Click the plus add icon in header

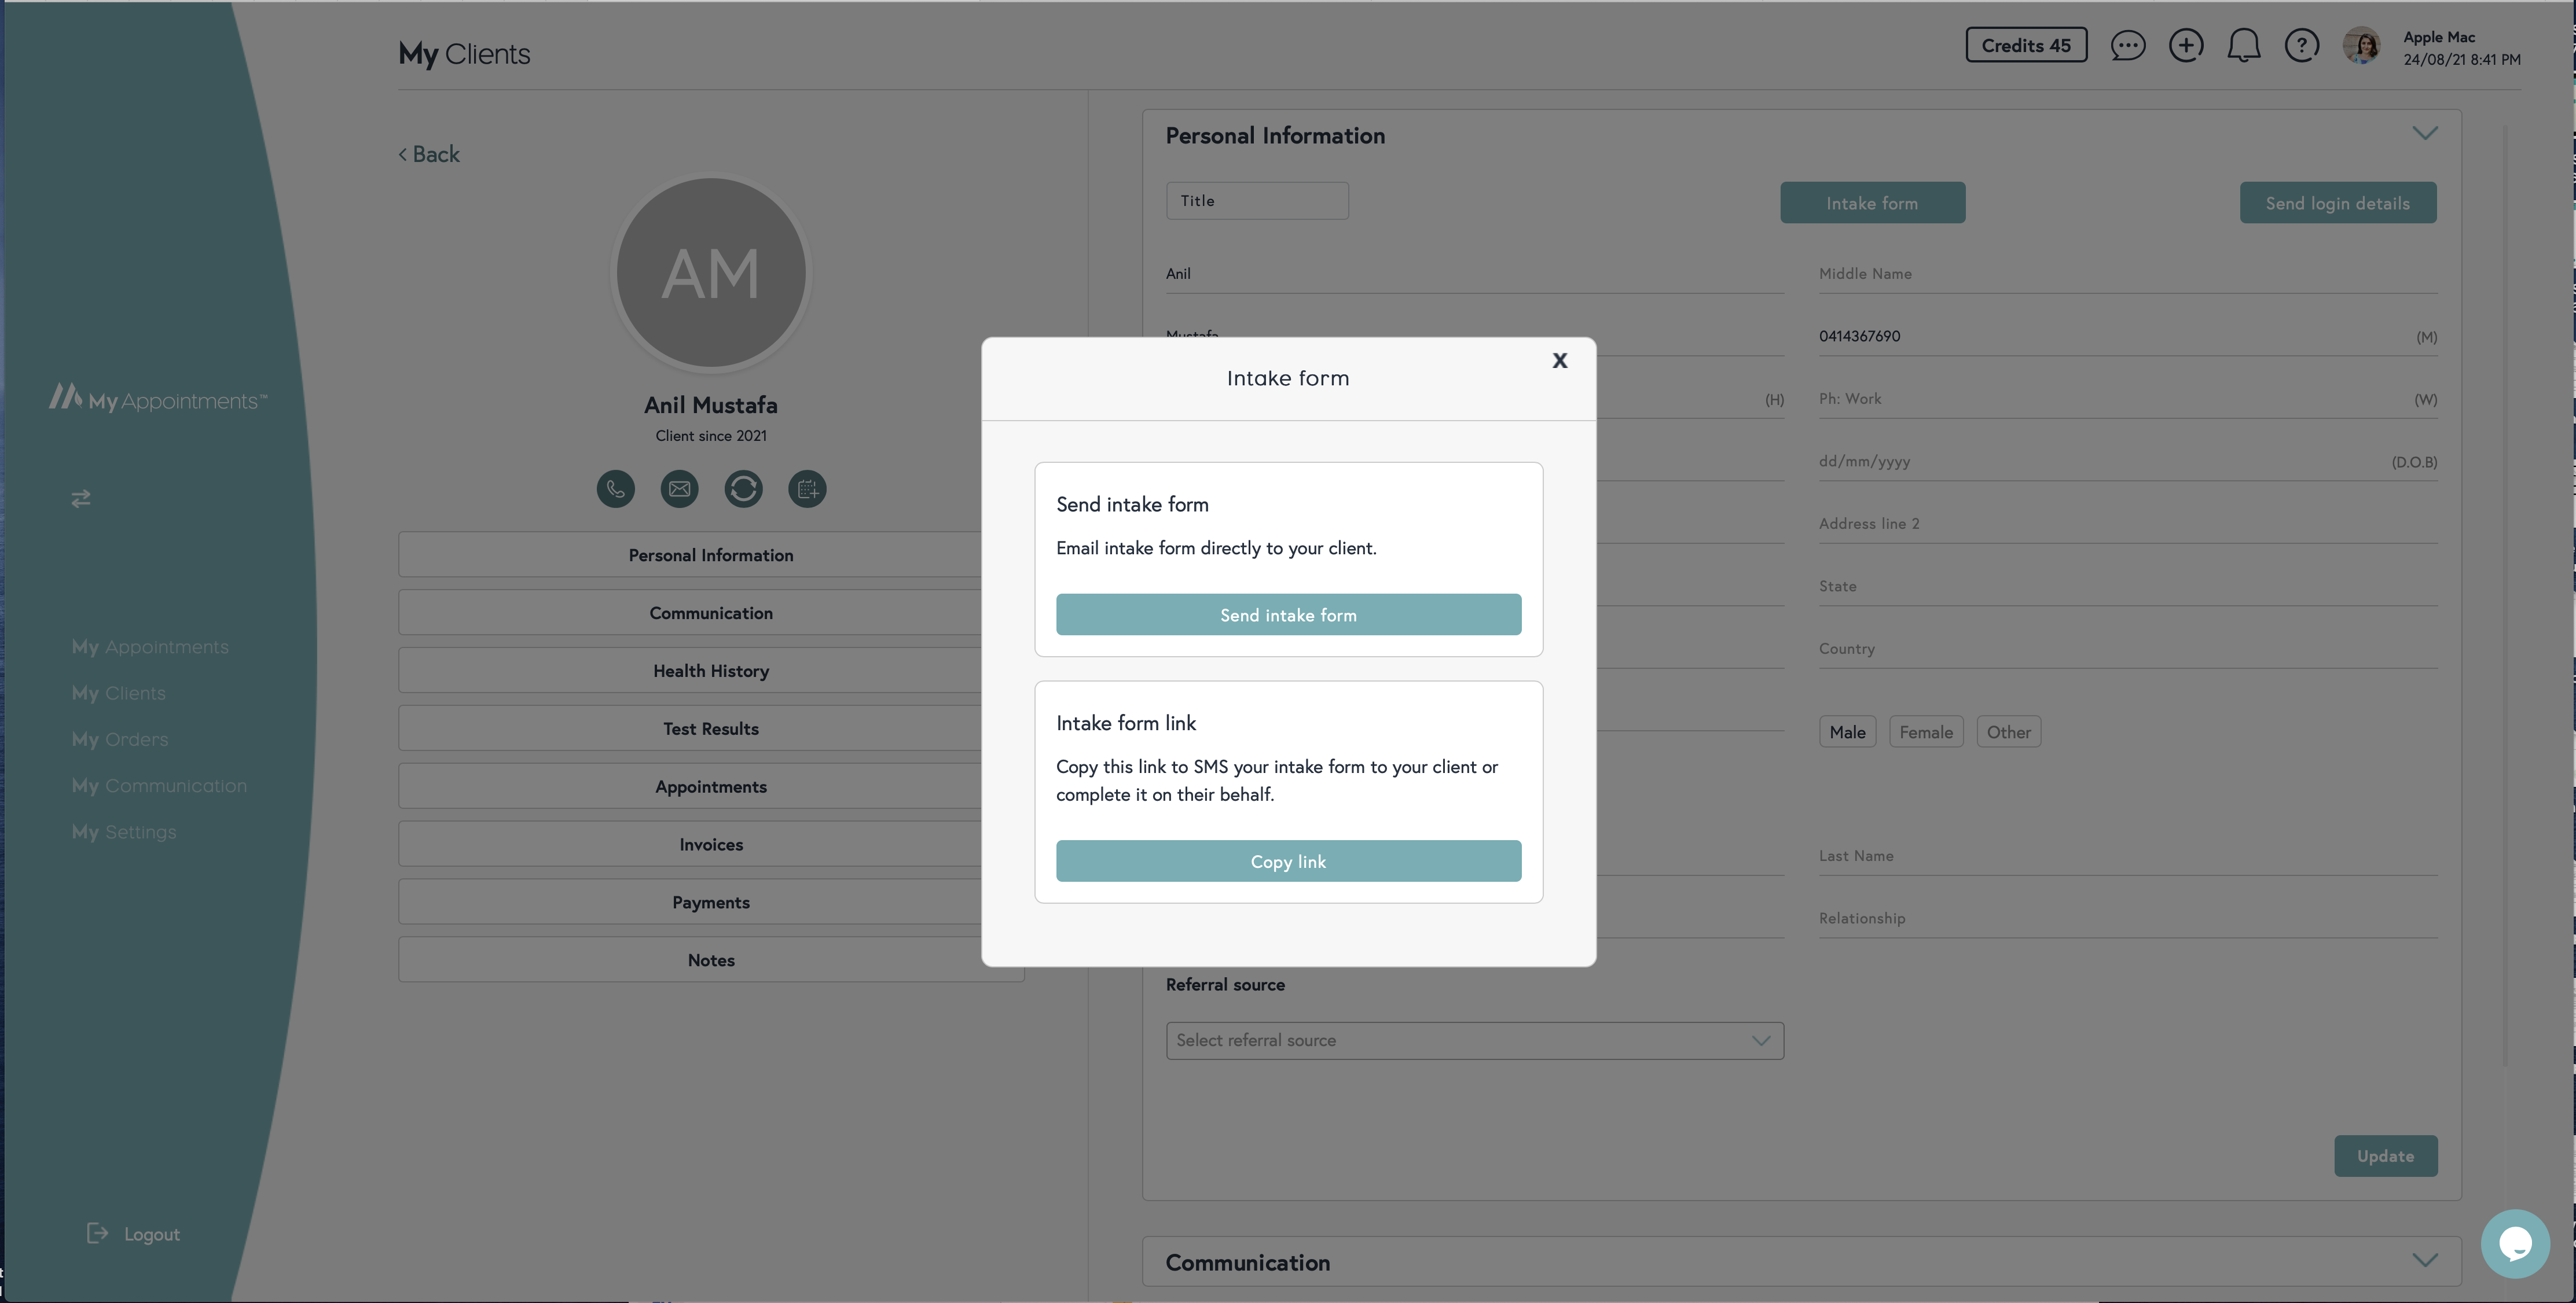(2185, 46)
